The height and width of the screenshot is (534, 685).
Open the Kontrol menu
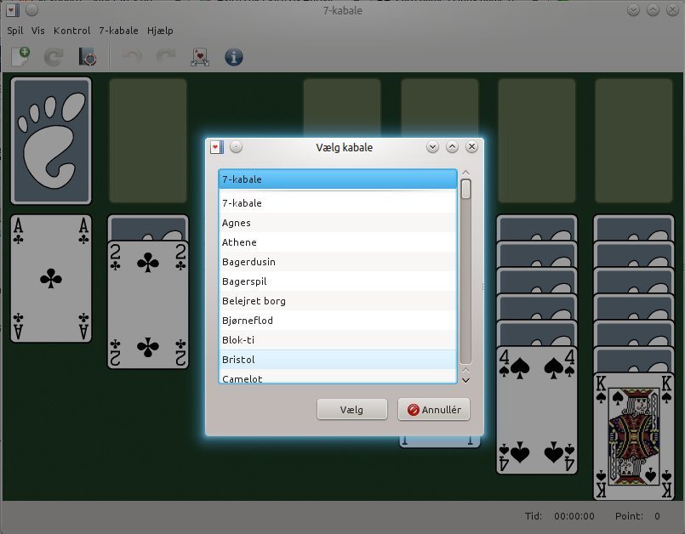point(71,31)
